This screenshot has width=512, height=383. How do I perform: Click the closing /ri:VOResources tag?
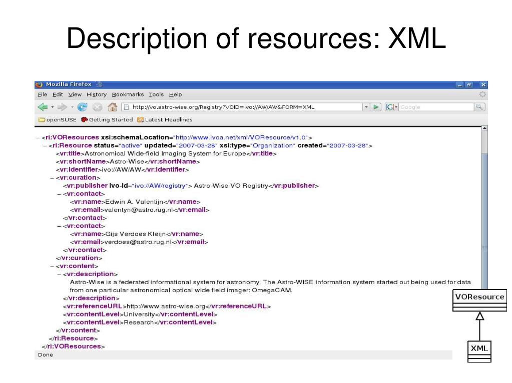click(73, 347)
